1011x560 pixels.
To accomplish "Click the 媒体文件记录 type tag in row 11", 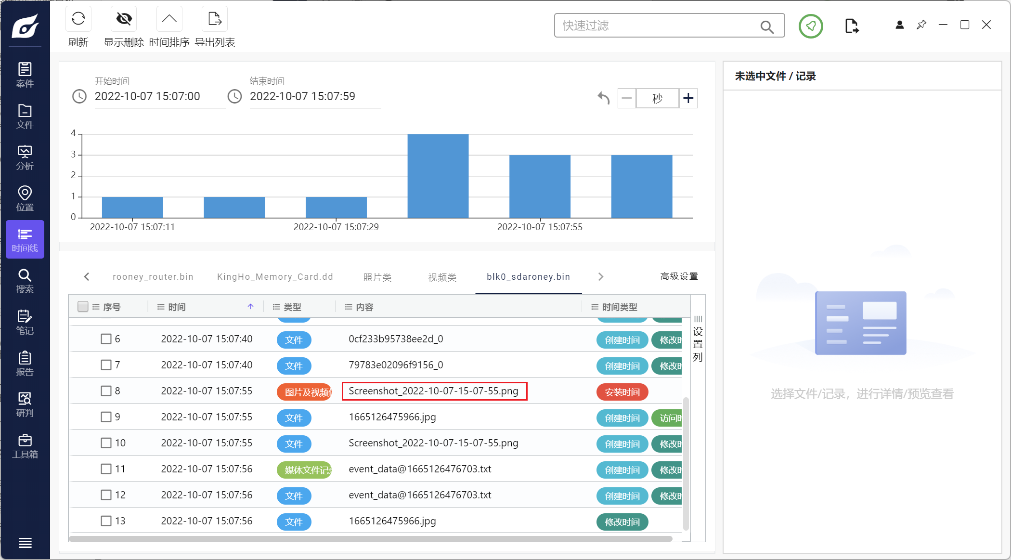I will click(305, 470).
